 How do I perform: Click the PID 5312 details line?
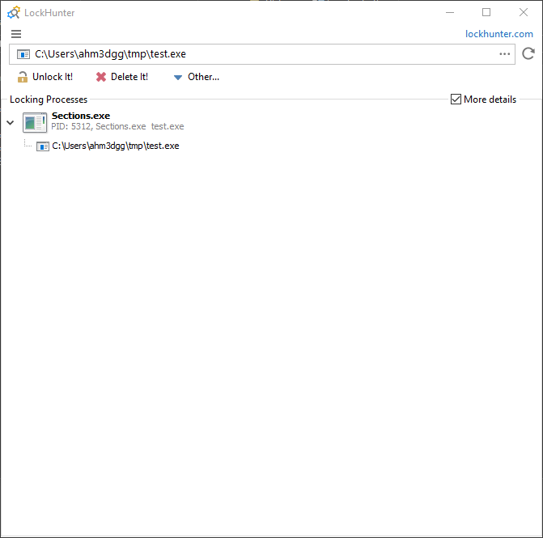117,127
